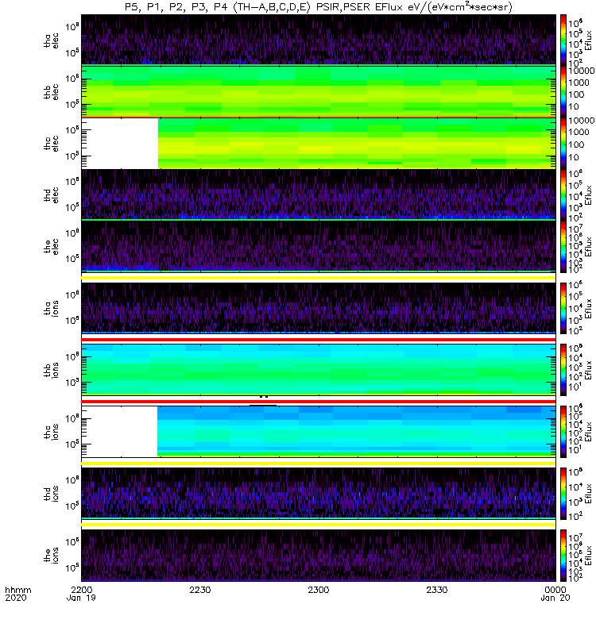Click inside the thd elec spectrogram

tap(319, 194)
